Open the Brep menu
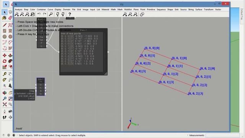The image size is (245, 138). tap(26, 10)
